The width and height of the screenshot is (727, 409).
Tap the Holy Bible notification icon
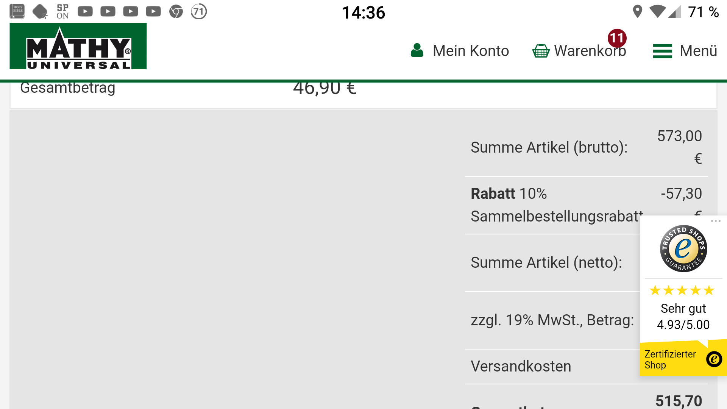(x=17, y=11)
